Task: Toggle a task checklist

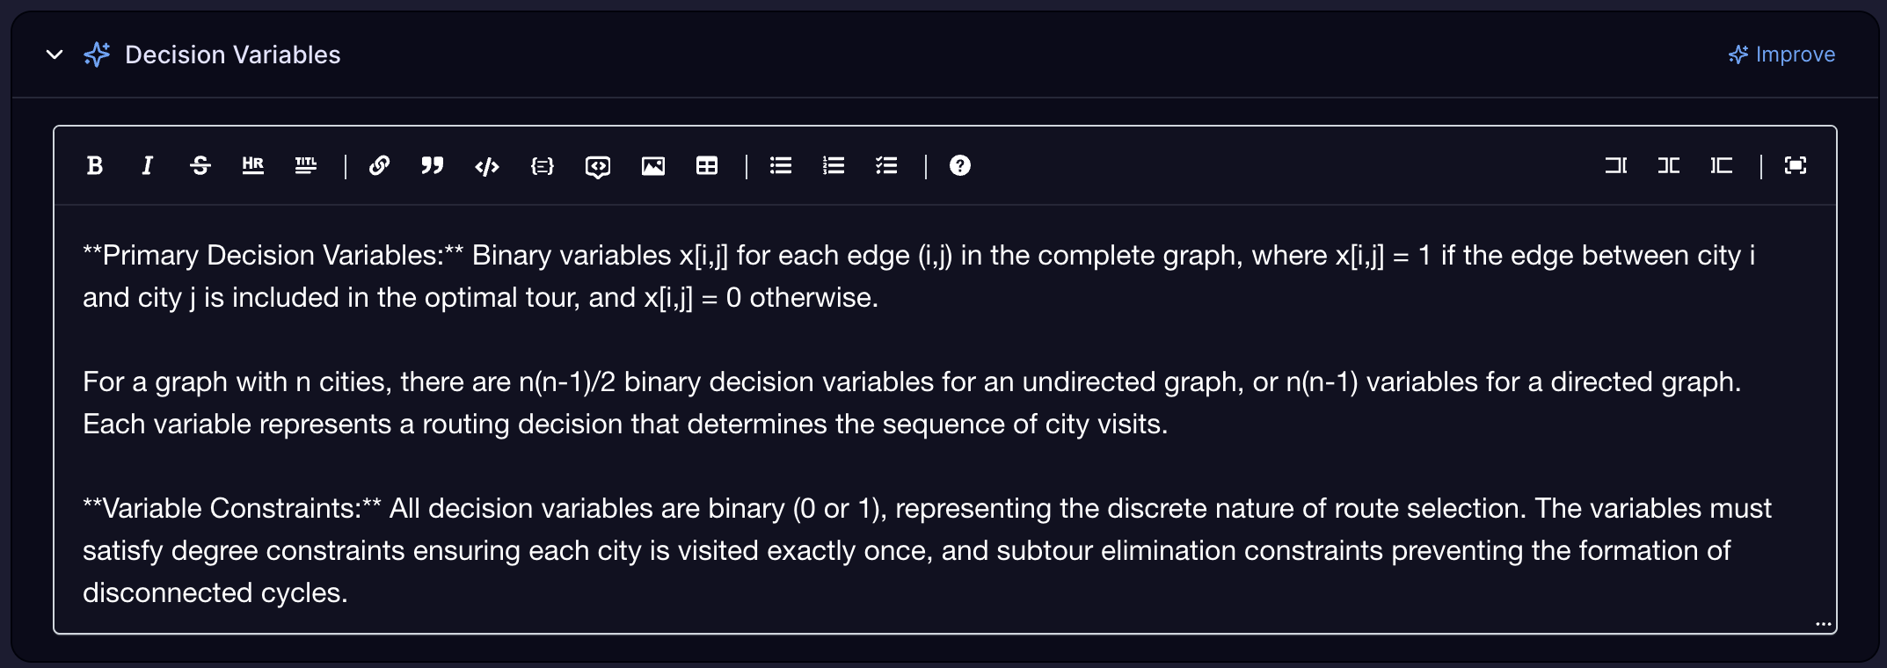Action: click(886, 166)
